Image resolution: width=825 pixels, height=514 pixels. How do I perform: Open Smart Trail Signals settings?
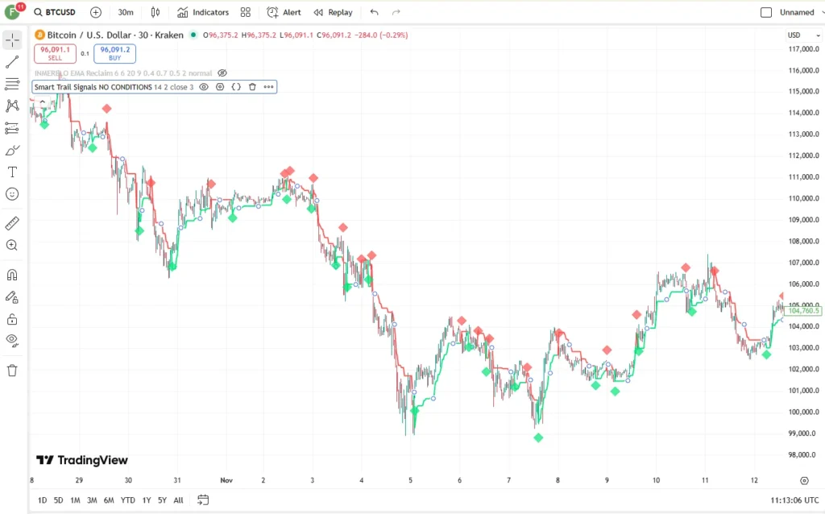[220, 87]
